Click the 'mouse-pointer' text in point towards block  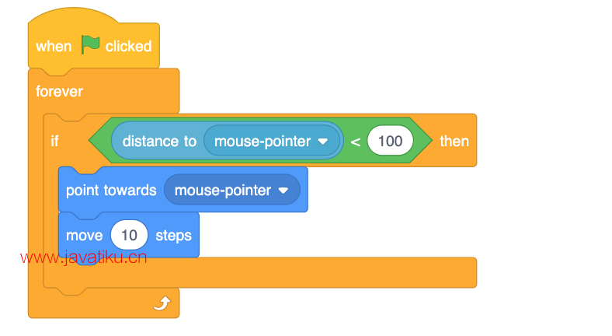tap(222, 191)
